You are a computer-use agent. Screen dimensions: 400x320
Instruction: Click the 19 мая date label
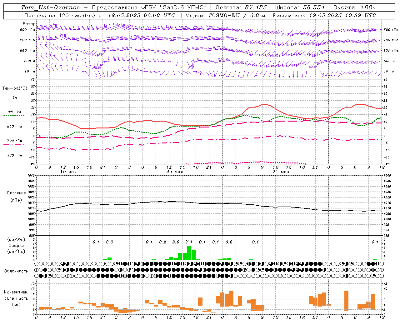click(68, 172)
